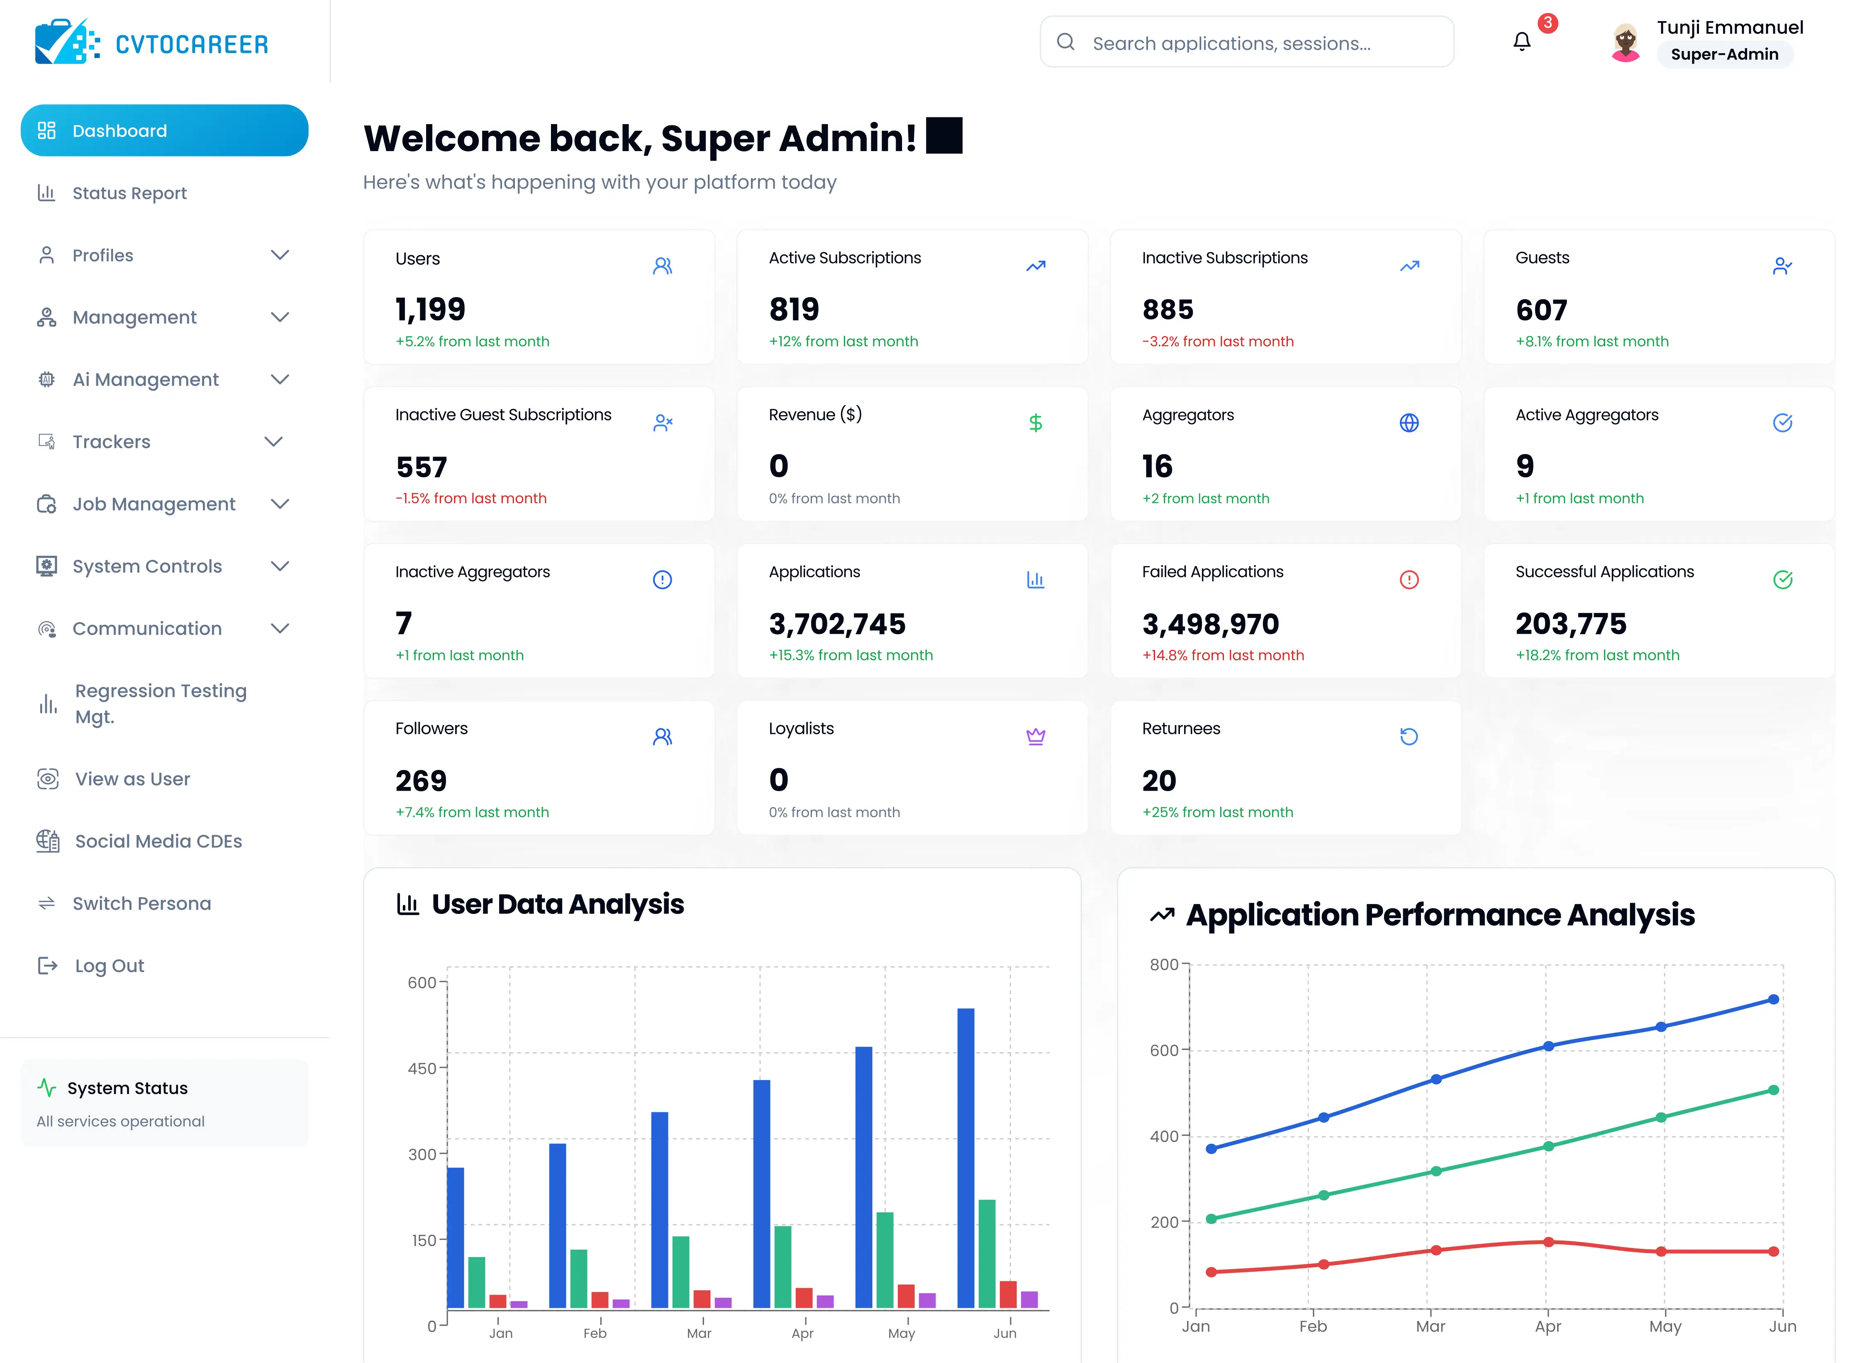Viewport: 1867px width, 1363px height.
Task: Click the Job Management briefcase icon
Action: [47, 504]
